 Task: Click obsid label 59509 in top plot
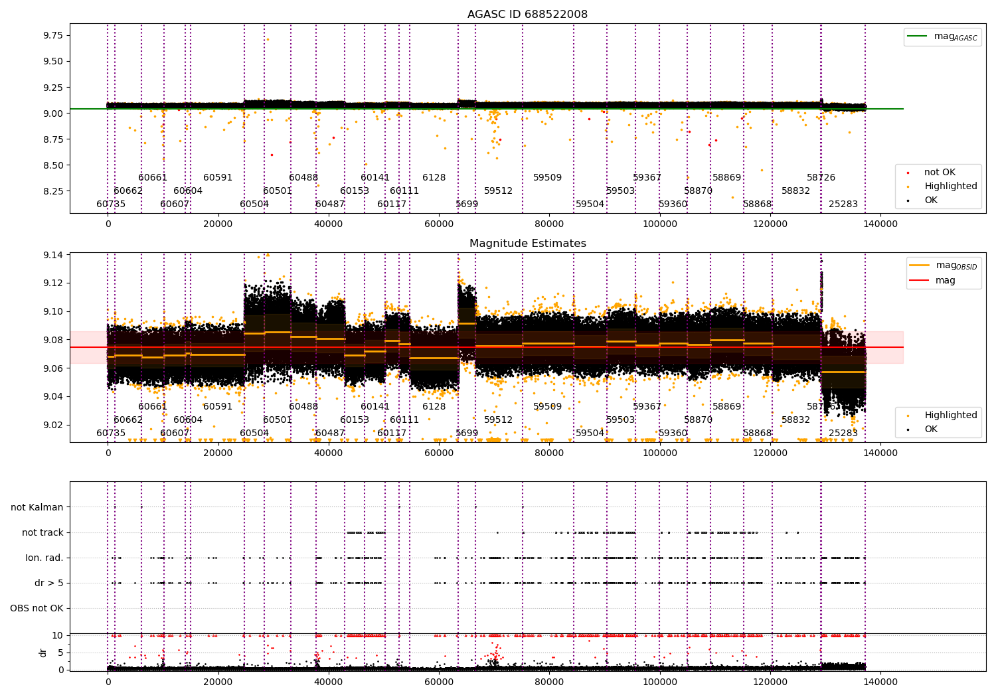(548, 178)
